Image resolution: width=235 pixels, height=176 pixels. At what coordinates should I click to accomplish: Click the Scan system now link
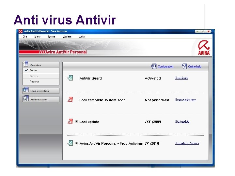point(185,100)
